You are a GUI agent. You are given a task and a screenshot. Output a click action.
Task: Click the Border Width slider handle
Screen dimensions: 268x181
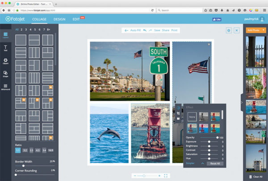point(23,166)
